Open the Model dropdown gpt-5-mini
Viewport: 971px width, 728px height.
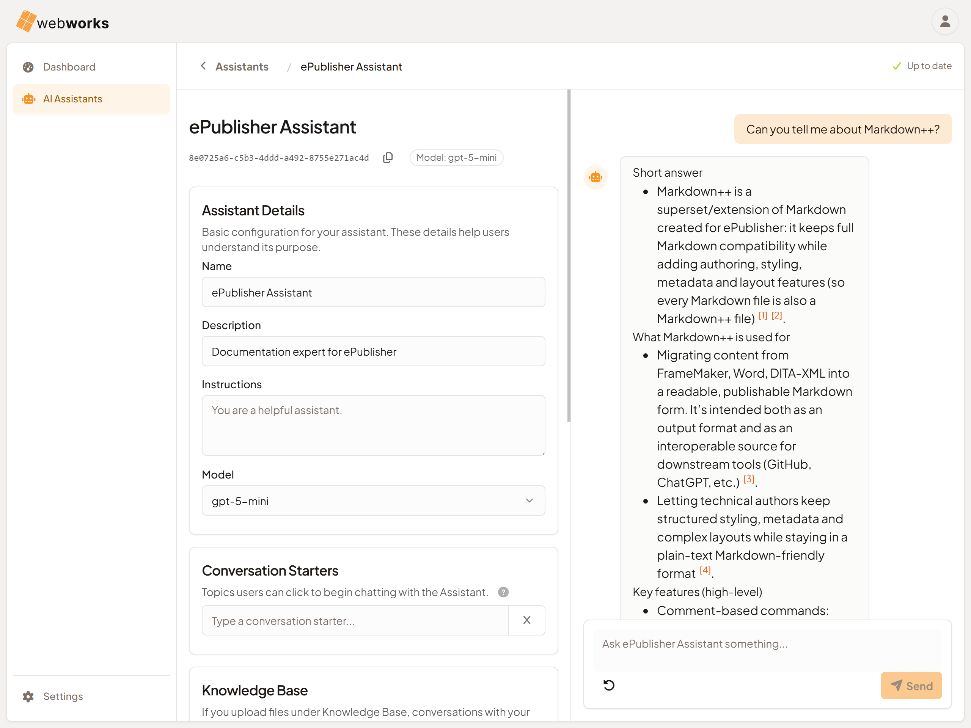coord(373,501)
